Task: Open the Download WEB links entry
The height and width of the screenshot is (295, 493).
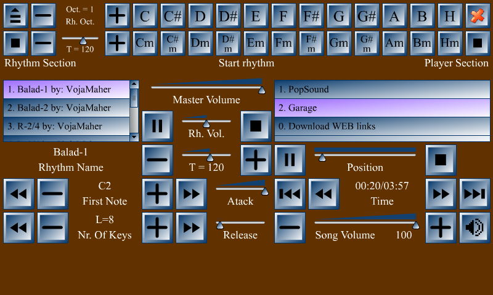Action: [x=382, y=127]
